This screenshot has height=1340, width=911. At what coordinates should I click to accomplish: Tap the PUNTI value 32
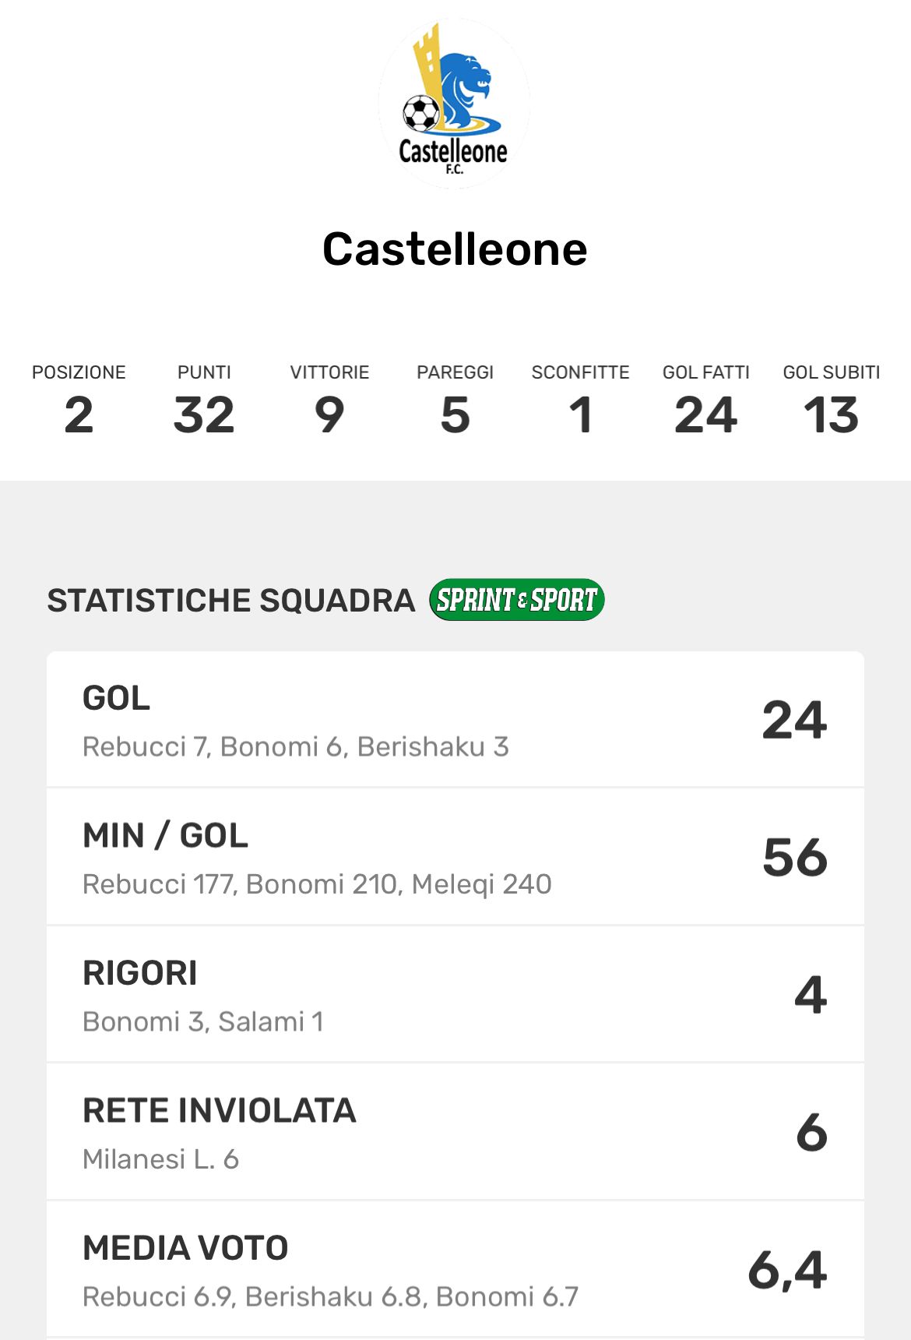point(204,414)
